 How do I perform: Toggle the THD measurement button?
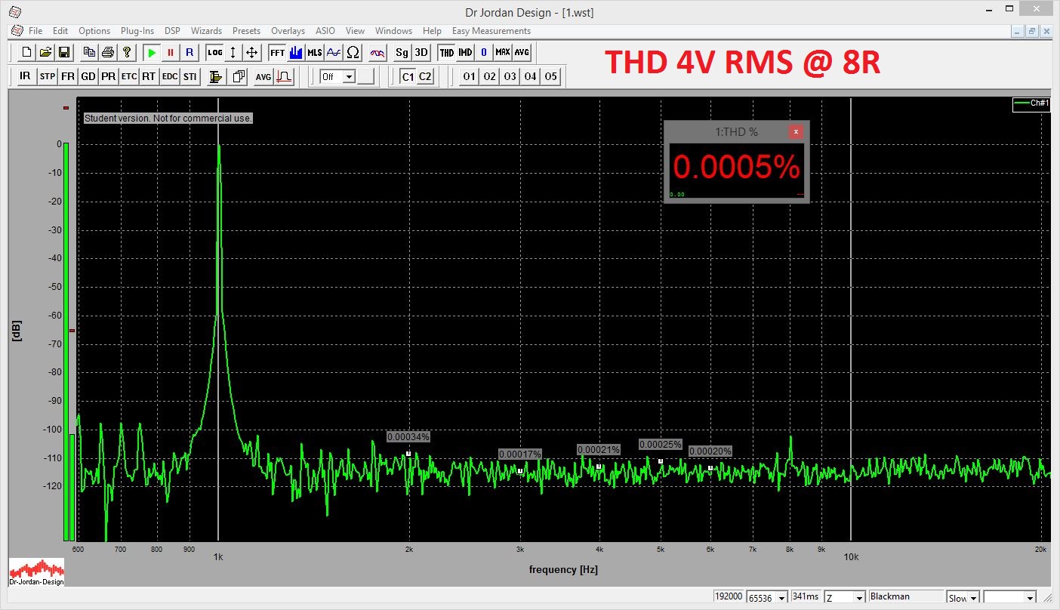point(447,52)
